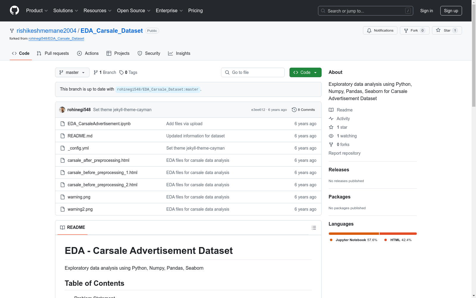The height and width of the screenshot is (298, 476).
Task: Click file icon beside carsale_before_preprocessing_1.html
Action: pos(62,173)
